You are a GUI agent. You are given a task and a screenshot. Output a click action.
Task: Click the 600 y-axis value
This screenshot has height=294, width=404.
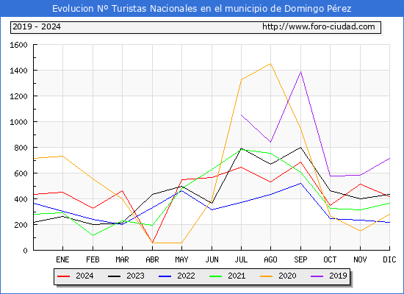21,173
